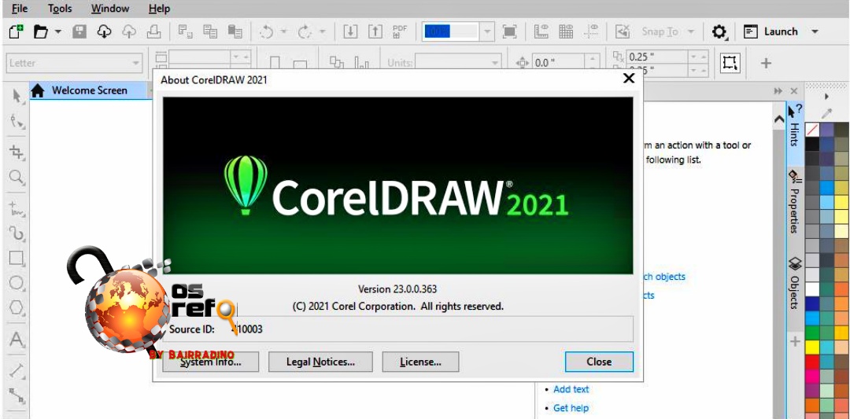Open the Window menu
This screenshot has width=850, height=419.
click(110, 9)
